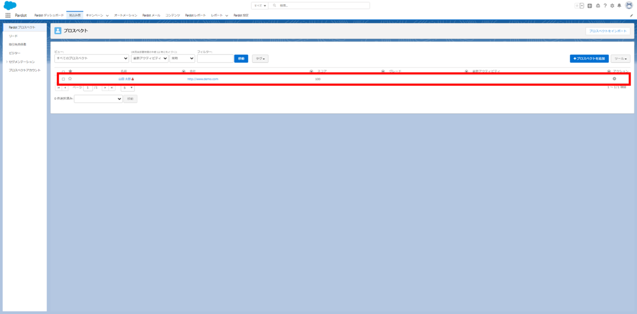
Task: Open the http://www.demo.com company link
Action: tap(203, 79)
